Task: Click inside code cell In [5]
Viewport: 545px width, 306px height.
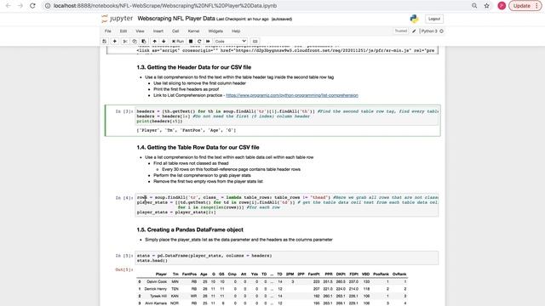Action: click(x=287, y=258)
